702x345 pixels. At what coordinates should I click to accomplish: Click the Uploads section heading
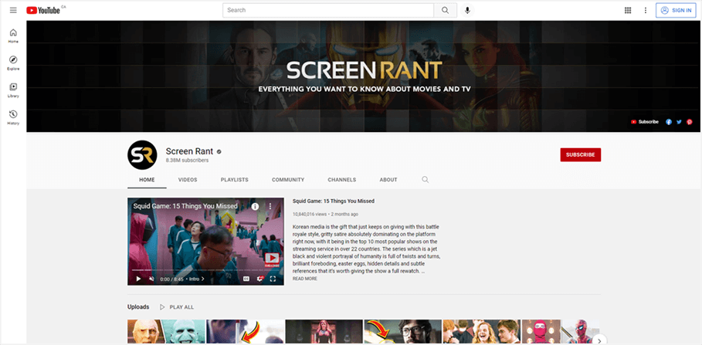(x=138, y=307)
